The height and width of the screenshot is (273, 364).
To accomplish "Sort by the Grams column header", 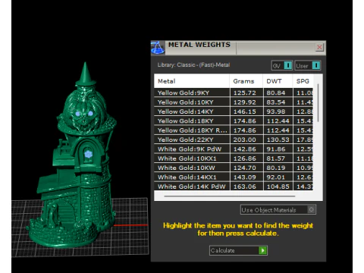I will pos(246,81).
